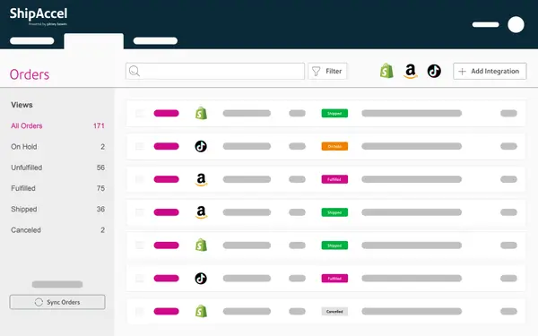This screenshot has width=538, height=336.
Task: Open the first navigation tab
Action: (32, 41)
